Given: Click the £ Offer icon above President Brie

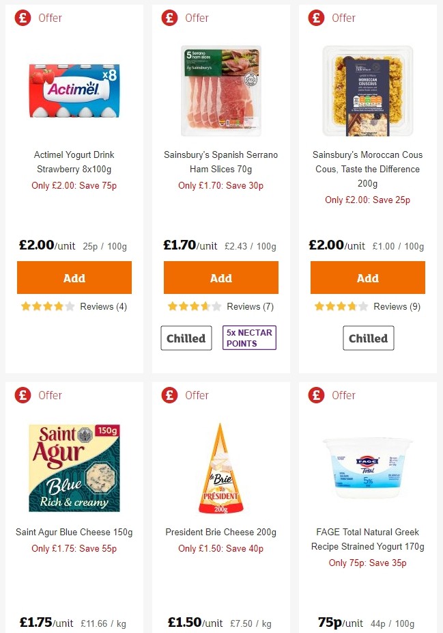Looking at the screenshot, I should click(x=169, y=395).
